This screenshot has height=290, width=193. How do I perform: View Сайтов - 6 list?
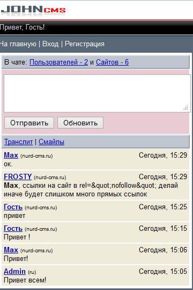112,62
